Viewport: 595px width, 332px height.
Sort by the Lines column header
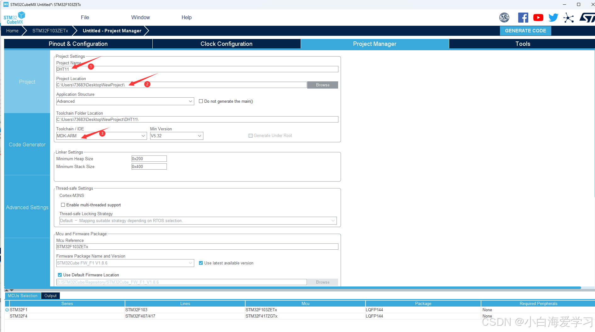185,303
